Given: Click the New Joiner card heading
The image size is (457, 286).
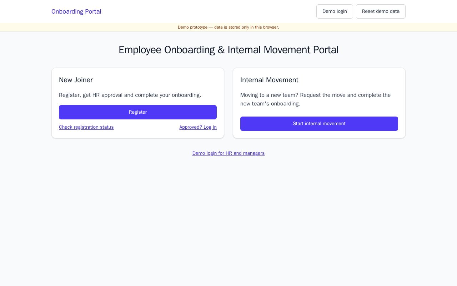Looking at the screenshot, I should (x=76, y=80).
